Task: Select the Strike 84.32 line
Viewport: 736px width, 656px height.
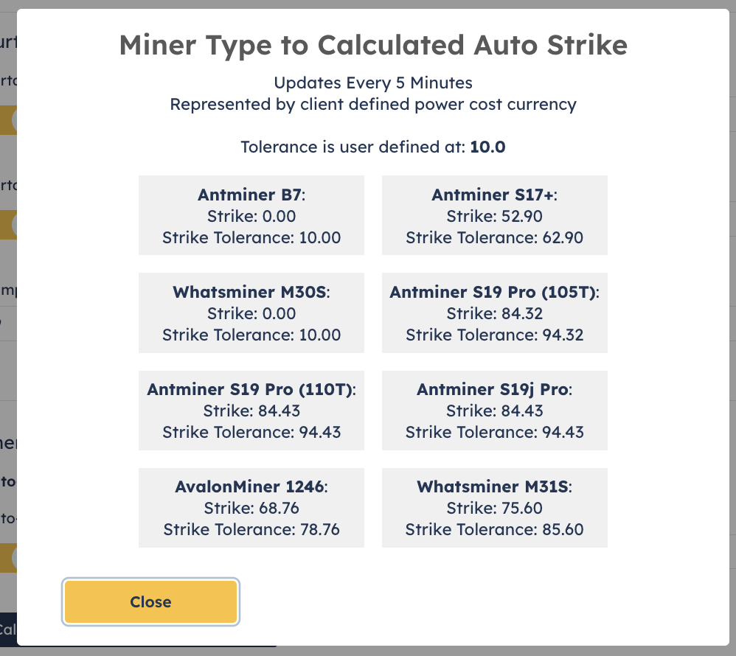Action: [x=494, y=314]
